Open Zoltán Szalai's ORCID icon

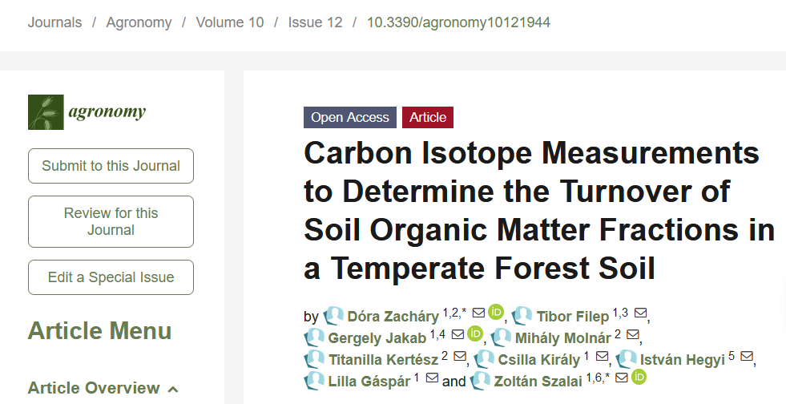[639, 377]
